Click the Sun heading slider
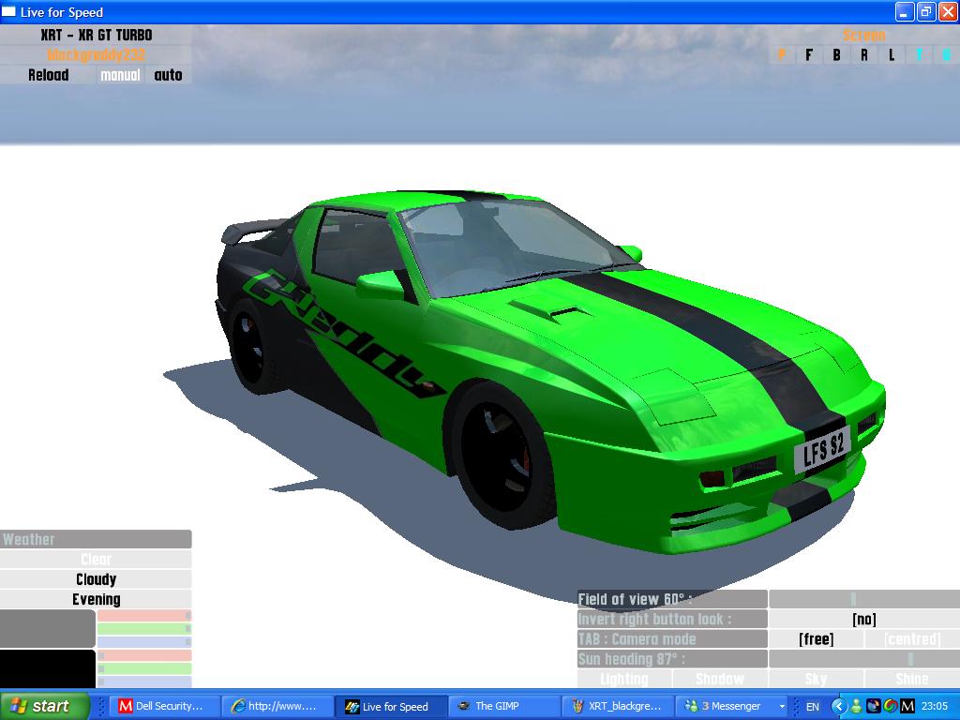 [863, 659]
